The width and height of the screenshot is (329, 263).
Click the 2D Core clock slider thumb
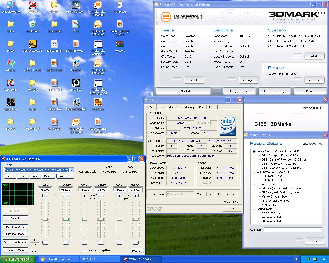(45, 219)
